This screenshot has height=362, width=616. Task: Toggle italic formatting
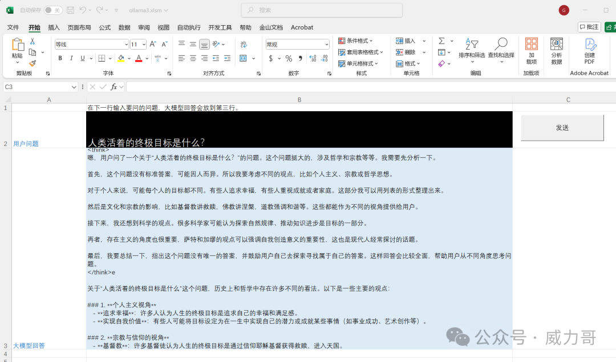point(71,58)
